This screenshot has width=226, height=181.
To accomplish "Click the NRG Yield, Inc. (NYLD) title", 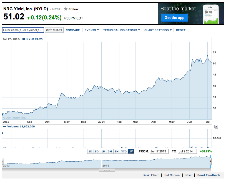I will (26, 9).
